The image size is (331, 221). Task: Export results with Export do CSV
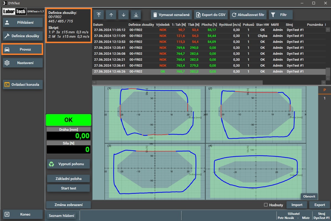211,15
